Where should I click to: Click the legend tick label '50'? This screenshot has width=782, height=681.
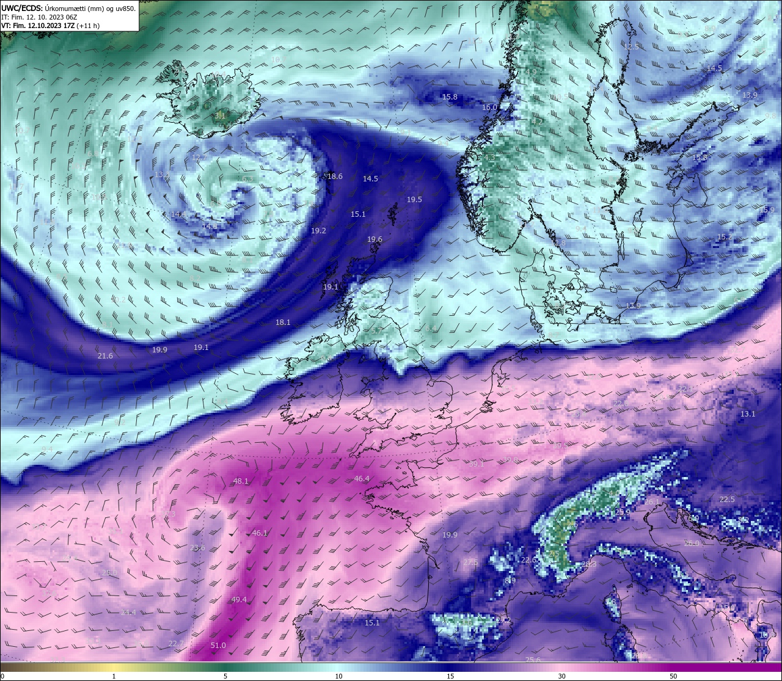pos(673,676)
